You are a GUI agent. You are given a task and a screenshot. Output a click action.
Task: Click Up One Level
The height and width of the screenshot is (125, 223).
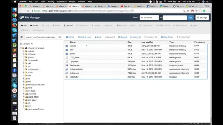(84, 37)
